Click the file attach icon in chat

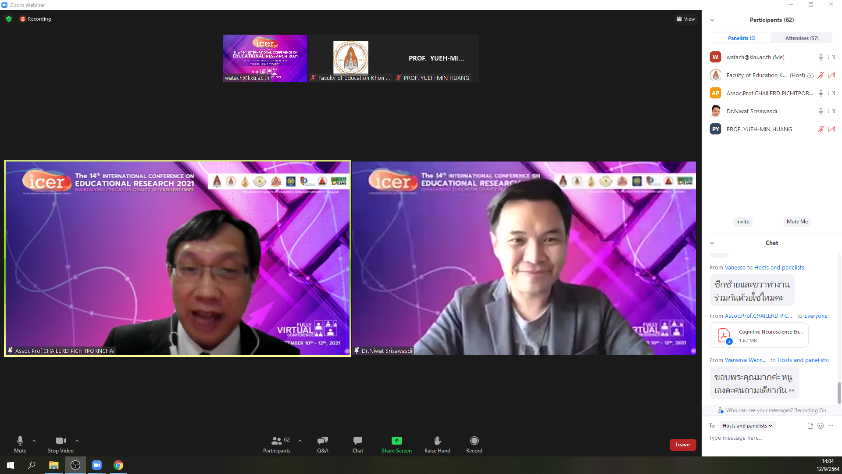pyautogui.click(x=810, y=426)
